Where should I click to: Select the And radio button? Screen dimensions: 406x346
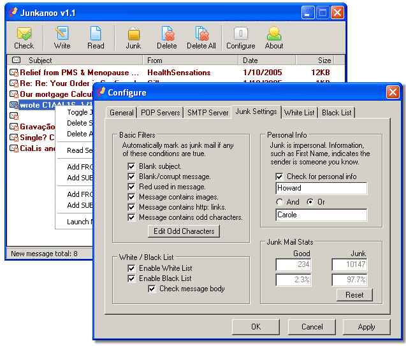280,202
